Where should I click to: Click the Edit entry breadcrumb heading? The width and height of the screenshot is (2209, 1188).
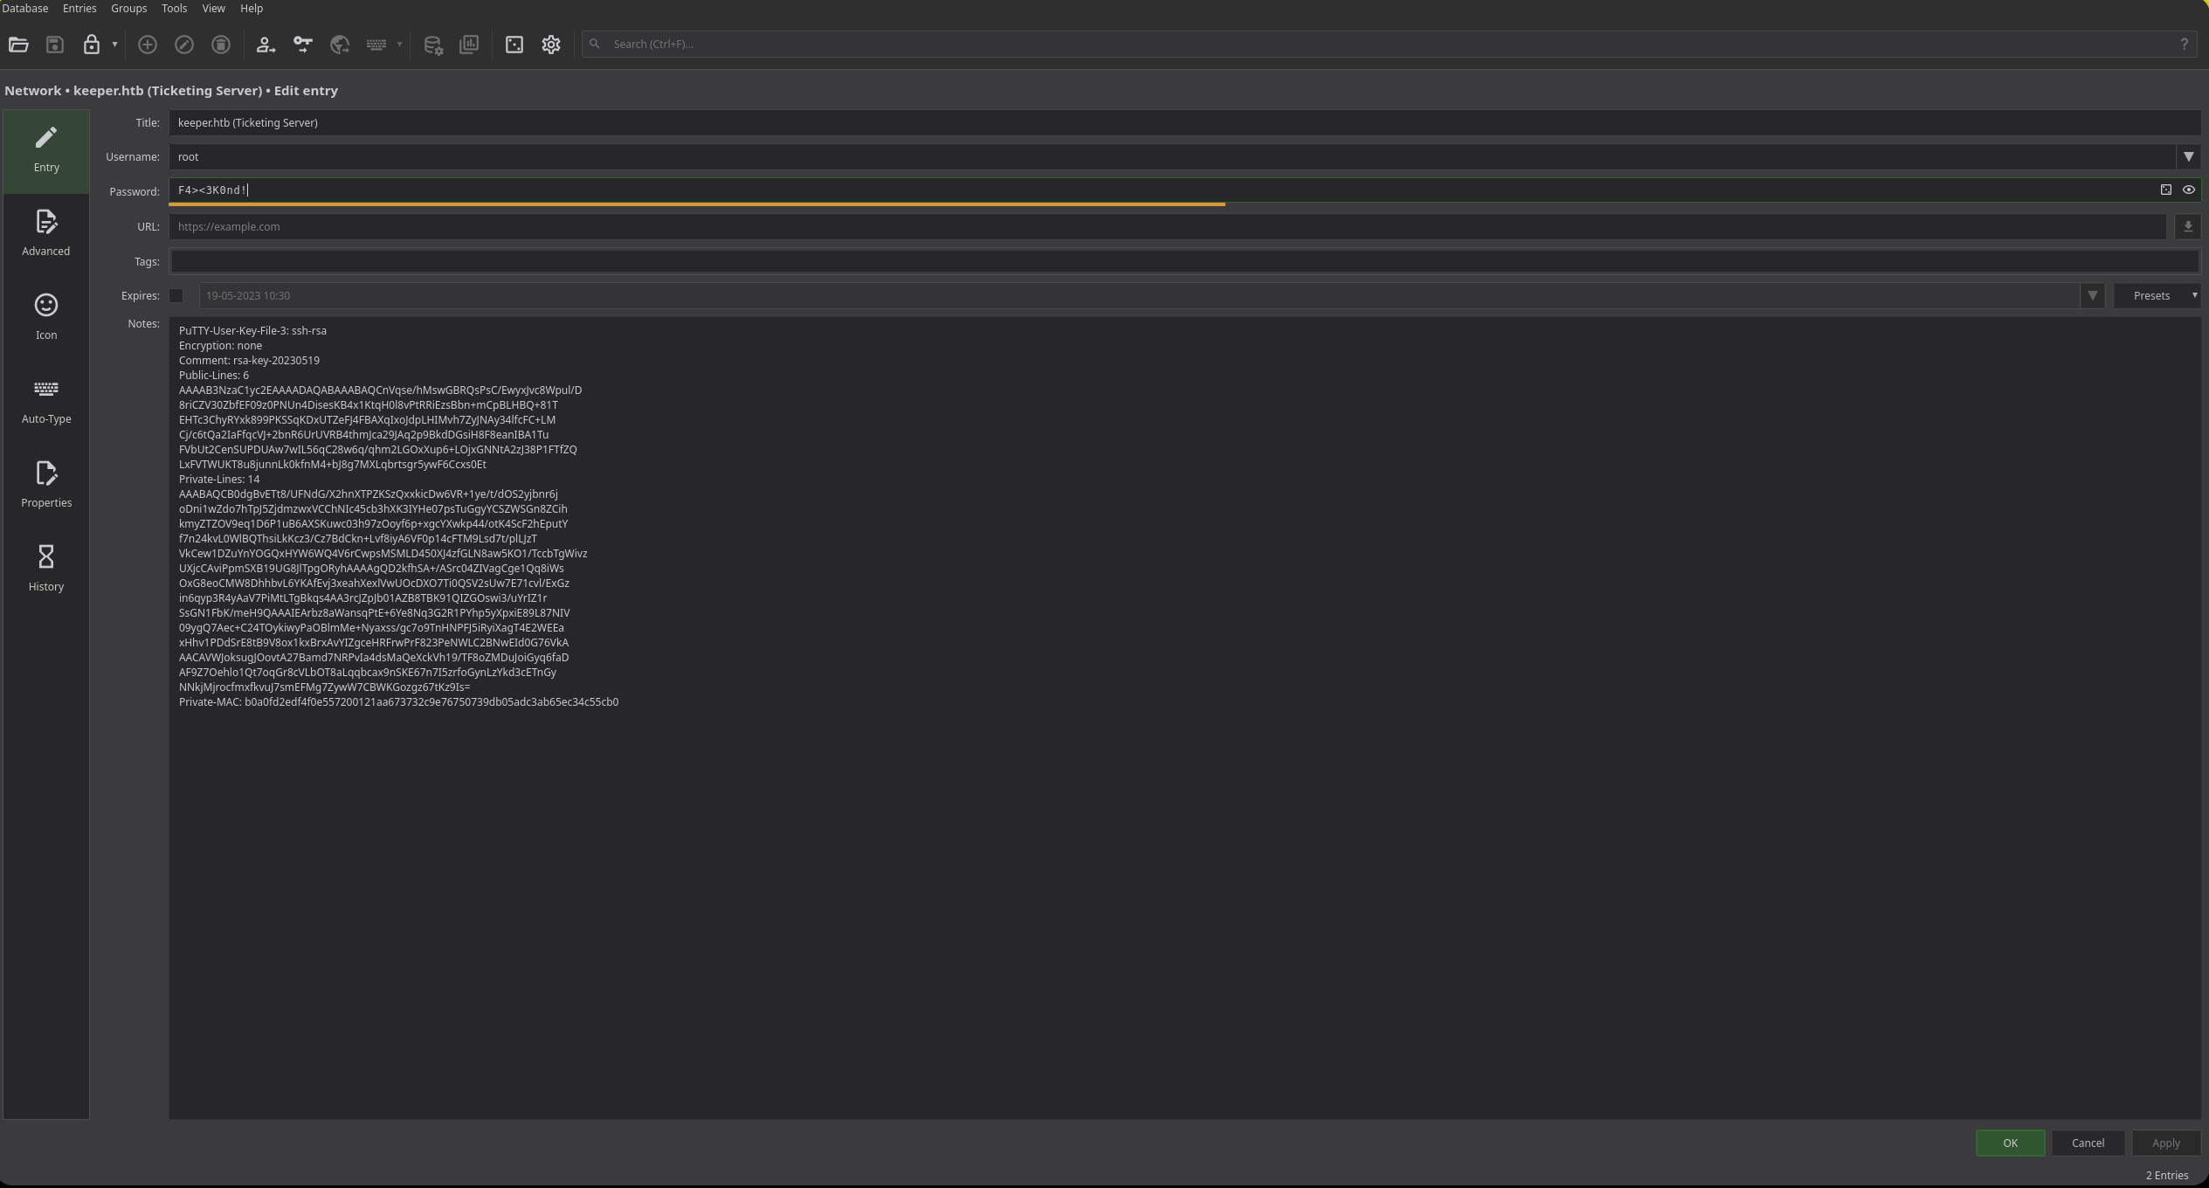306,91
